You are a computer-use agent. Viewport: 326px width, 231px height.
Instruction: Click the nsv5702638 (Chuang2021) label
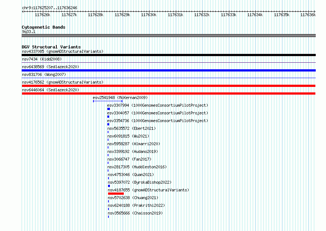click(133, 198)
